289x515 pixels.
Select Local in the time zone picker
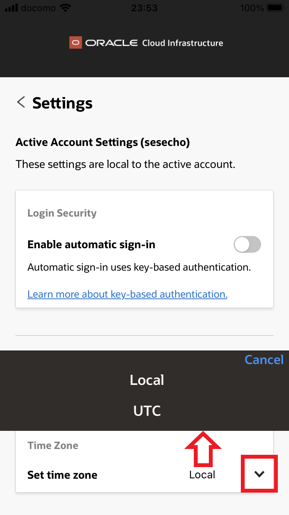coord(147,380)
